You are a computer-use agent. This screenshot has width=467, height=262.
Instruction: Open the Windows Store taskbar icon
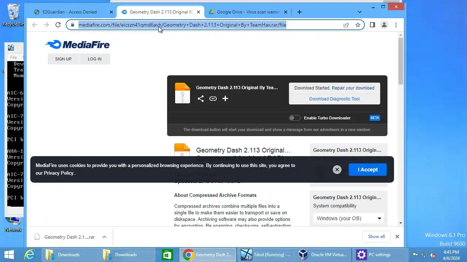click(x=167, y=254)
